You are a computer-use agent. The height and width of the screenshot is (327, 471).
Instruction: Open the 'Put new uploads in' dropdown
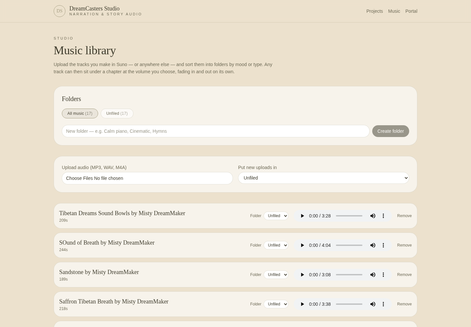(323, 178)
